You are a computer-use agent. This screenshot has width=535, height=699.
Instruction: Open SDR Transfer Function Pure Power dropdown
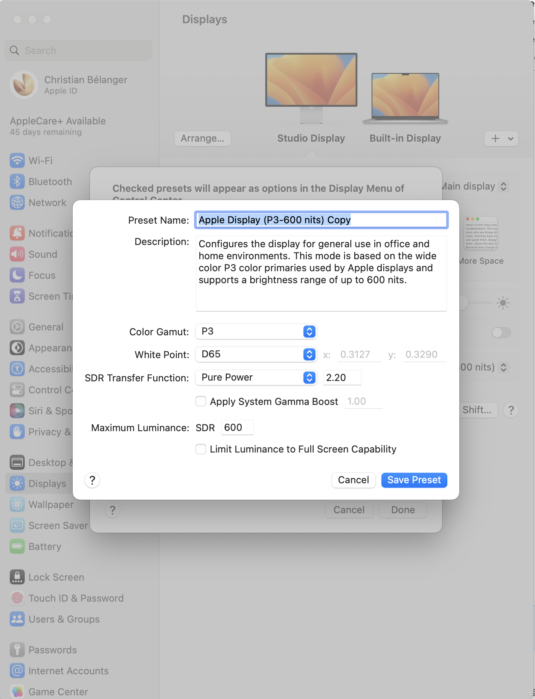click(256, 378)
